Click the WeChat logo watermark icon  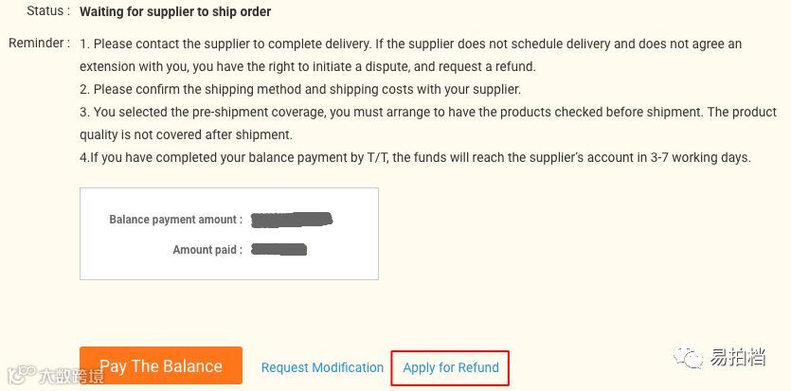[690, 358]
